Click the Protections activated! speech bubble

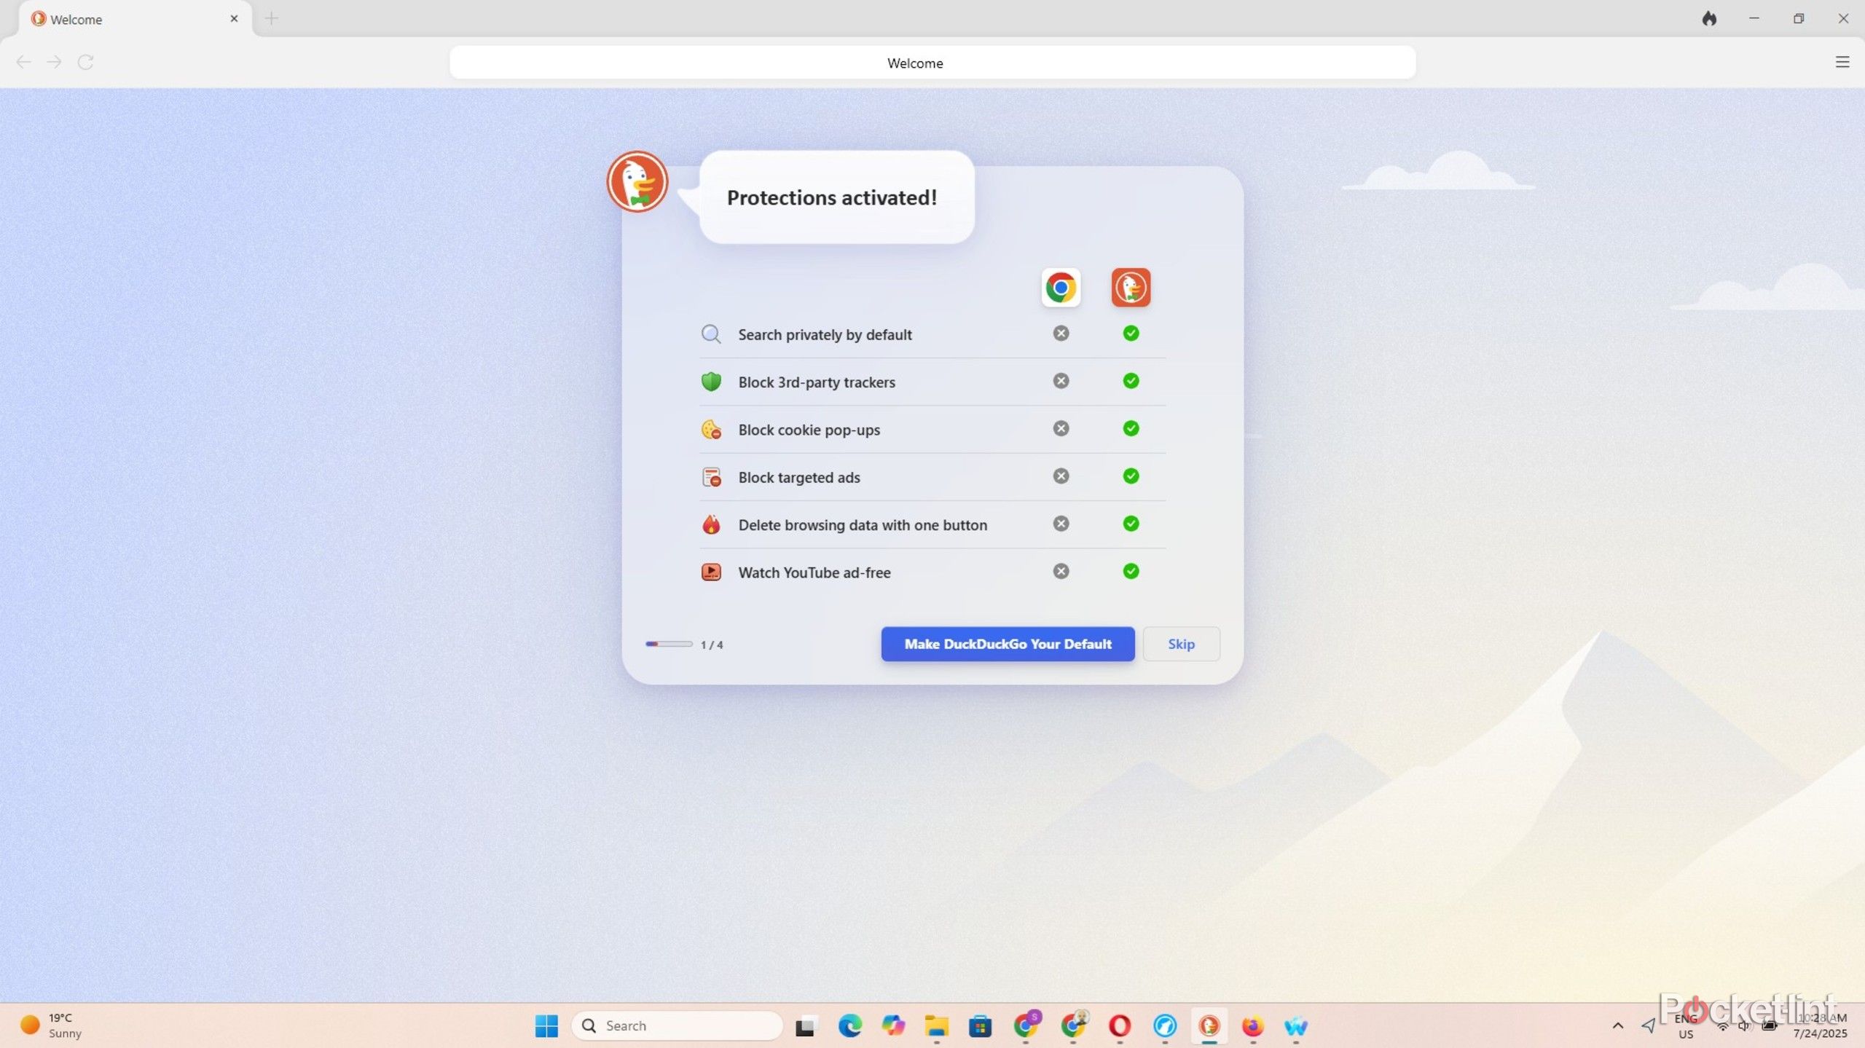point(836,197)
